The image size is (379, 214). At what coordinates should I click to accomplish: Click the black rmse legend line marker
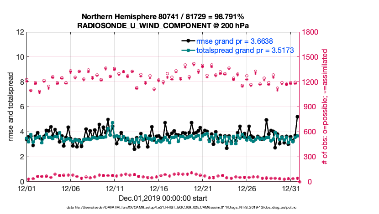pos(182,41)
